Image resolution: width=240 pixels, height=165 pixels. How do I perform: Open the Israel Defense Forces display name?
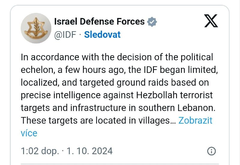pos(99,21)
